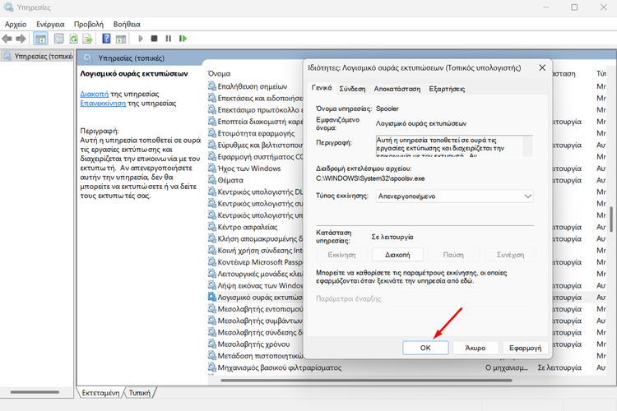Image resolution: width=617 pixels, height=411 pixels.
Task: Switch to the Σύνδεση tab
Action: 353,88
